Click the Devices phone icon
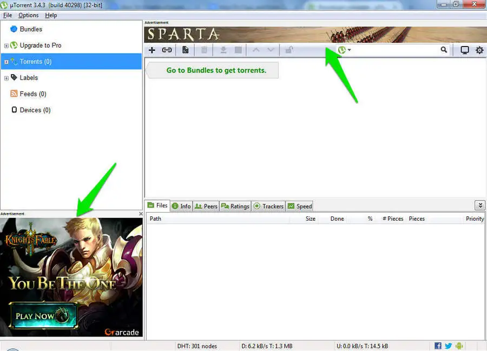The image size is (487, 351). [x=14, y=110]
